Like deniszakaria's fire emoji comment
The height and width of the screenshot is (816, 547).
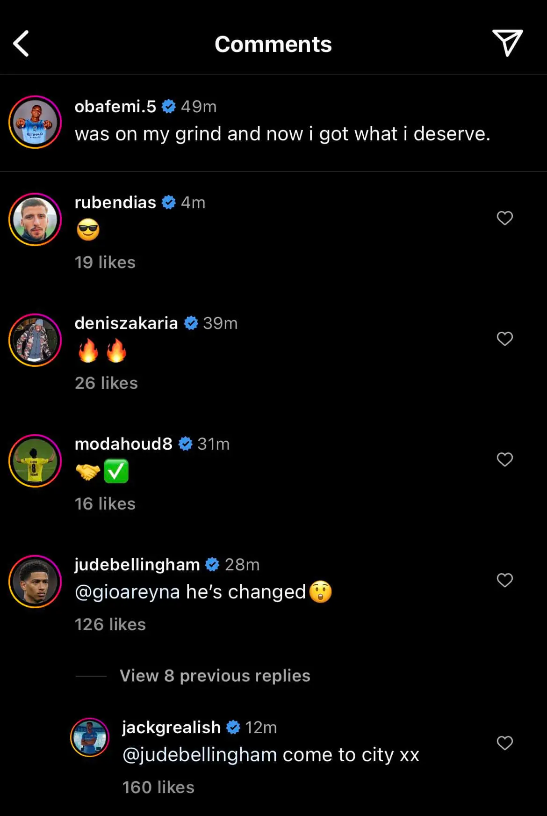pyautogui.click(x=505, y=339)
